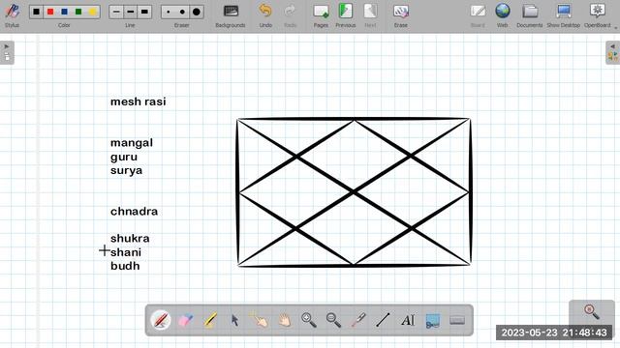This screenshot has height=348, width=620.
Task: Activate the Laser pointer tool
Action: [358, 320]
